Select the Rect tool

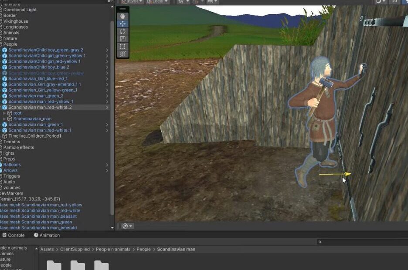pyautogui.click(x=122, y=46)
